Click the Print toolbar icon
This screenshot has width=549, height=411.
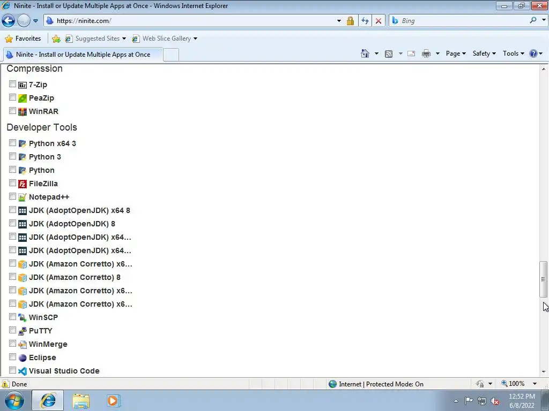426,54
